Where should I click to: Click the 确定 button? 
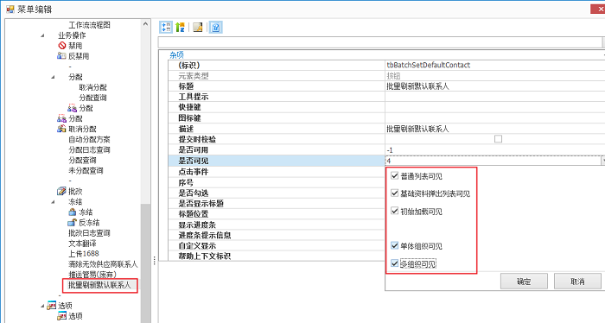524,282
